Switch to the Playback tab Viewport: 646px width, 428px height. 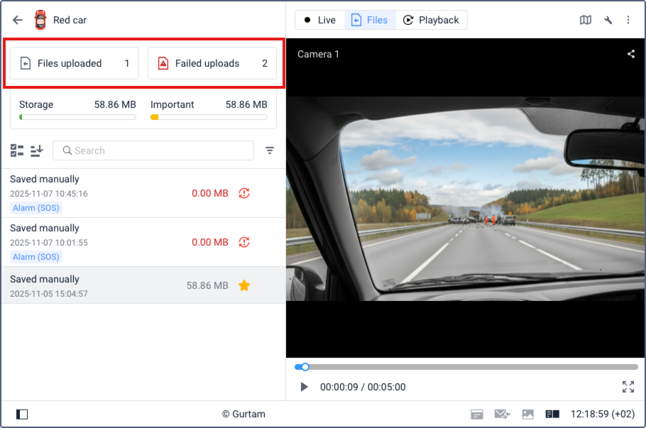431,20
